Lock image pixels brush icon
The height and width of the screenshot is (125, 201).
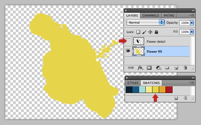pos(144,32)
